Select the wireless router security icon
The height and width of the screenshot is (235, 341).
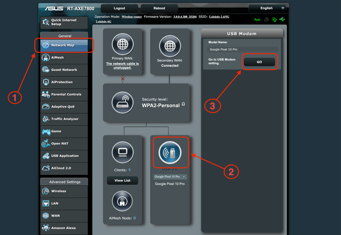tap(123, 103)
